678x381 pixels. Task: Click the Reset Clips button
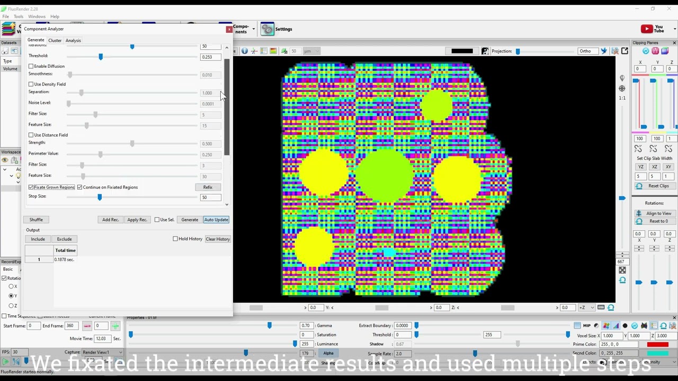[654, 186]
